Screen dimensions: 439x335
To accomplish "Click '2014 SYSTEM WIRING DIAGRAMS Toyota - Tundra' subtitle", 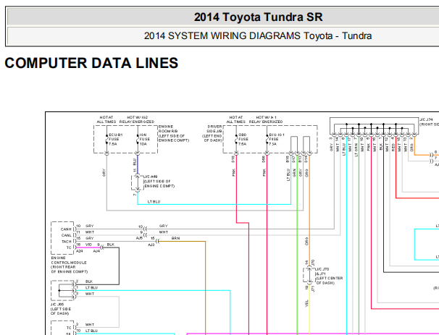I will click(258, 36).
